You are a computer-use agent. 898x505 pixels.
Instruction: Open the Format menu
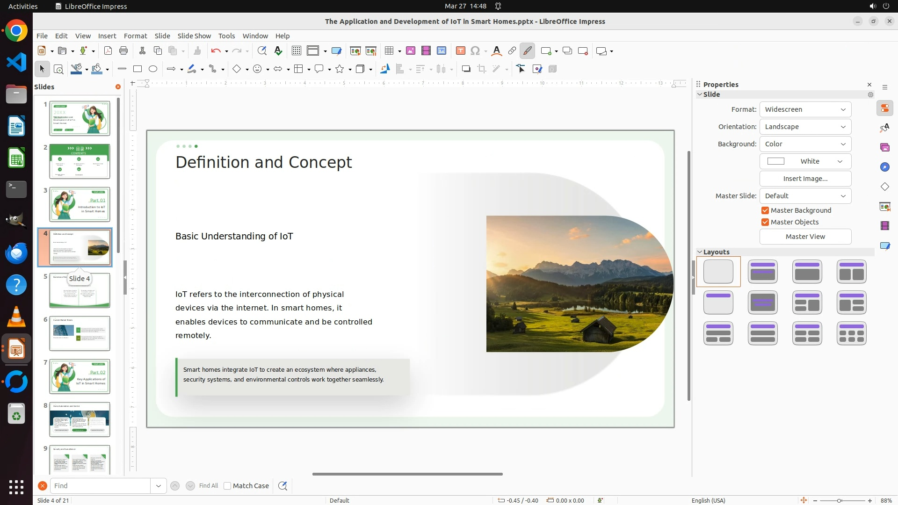pyautogui.click(x=135, y=36)
